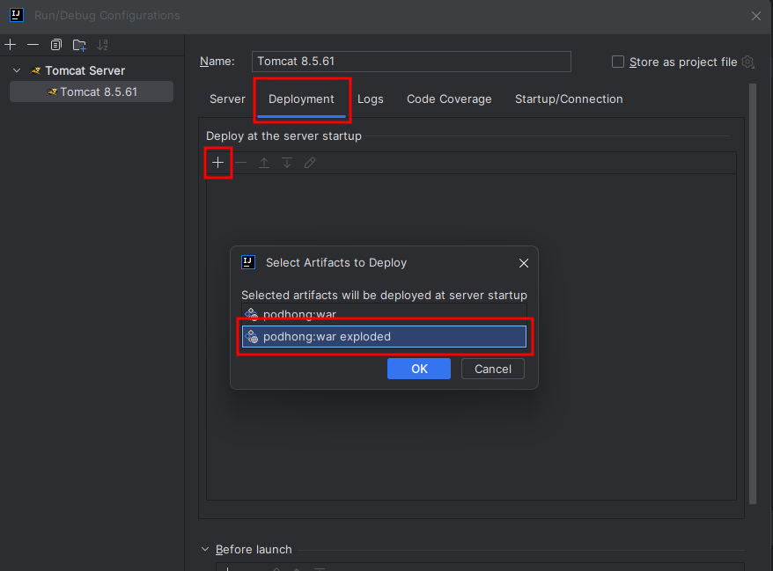
Task: Click the Name input field
Action: (x=411, y=62)
